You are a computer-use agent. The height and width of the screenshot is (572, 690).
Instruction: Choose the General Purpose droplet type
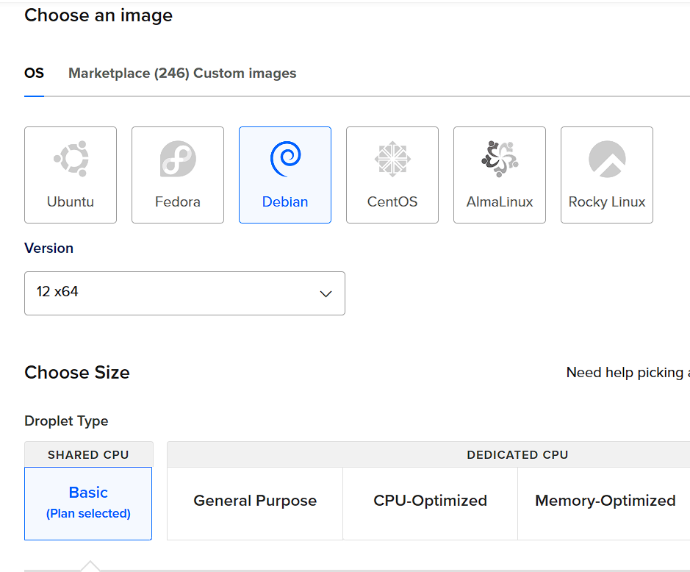[255, 501]
